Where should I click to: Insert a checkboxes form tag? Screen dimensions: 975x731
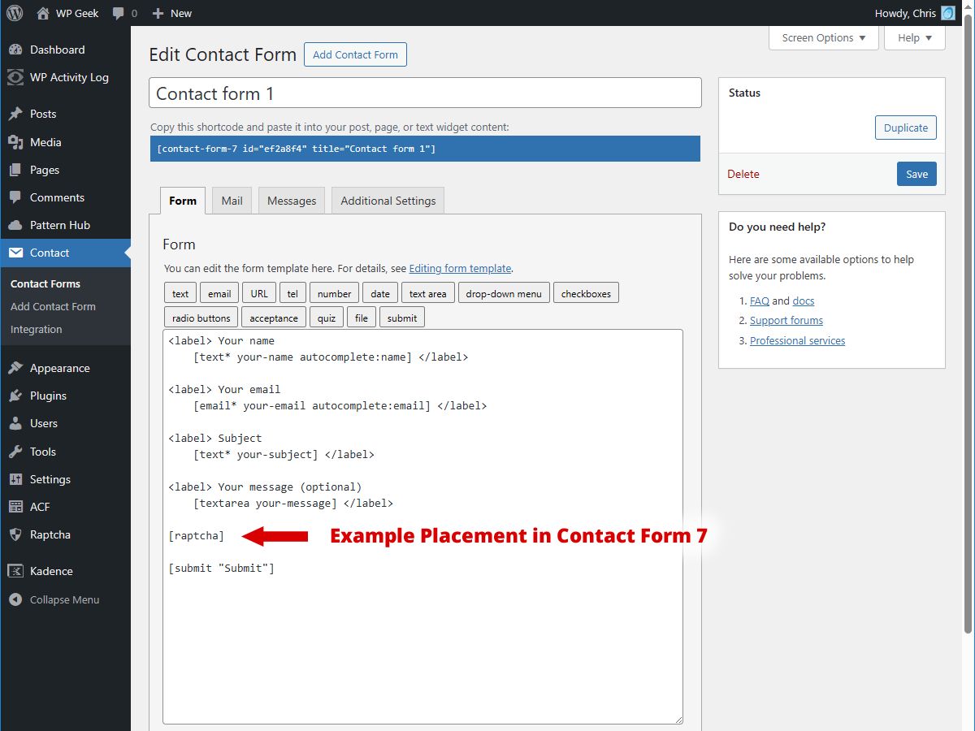pos(586,293)
